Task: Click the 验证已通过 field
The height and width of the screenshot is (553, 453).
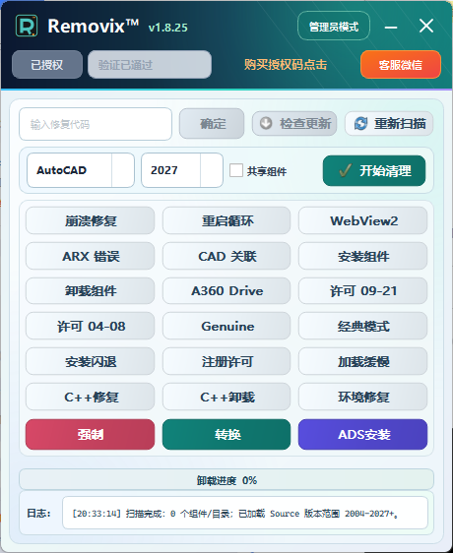Action: click(150, 65)
